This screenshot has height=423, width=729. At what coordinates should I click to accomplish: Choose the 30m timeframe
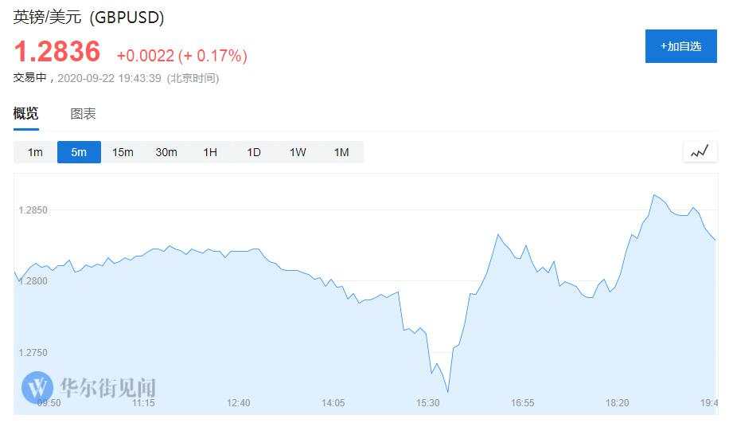point(166,152)
